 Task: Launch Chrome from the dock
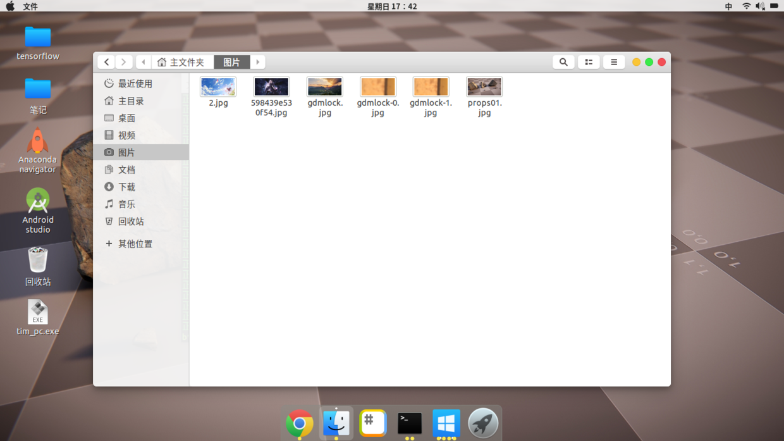tap(299, 423)
